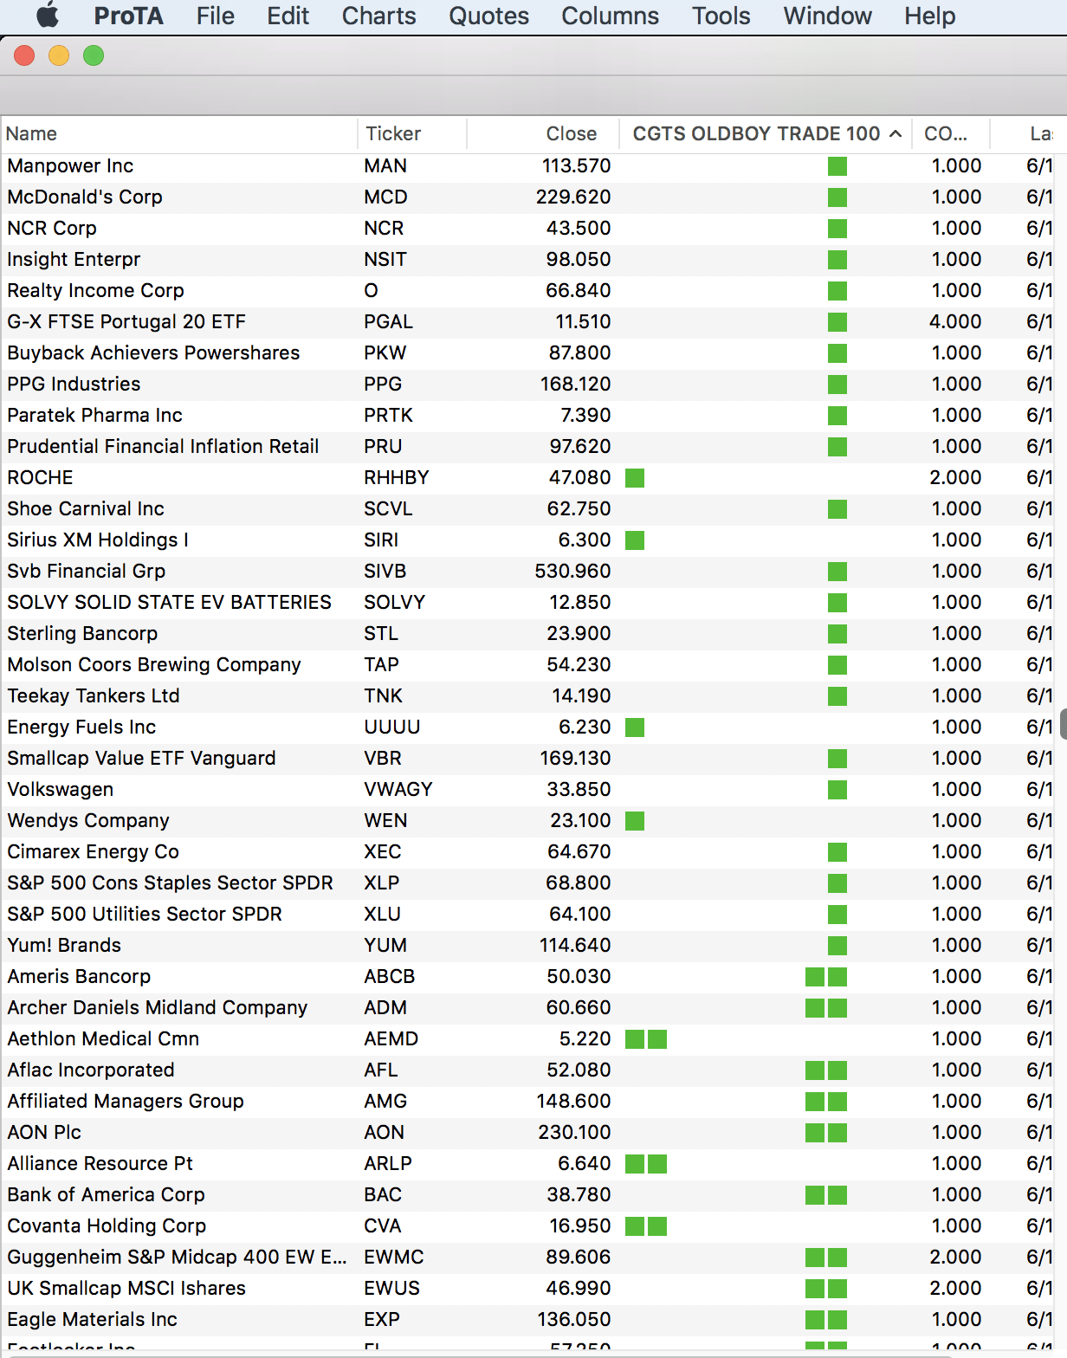Sort by the Ticker column header
The image size is (1067, 1358).
[x=412, y=133]
